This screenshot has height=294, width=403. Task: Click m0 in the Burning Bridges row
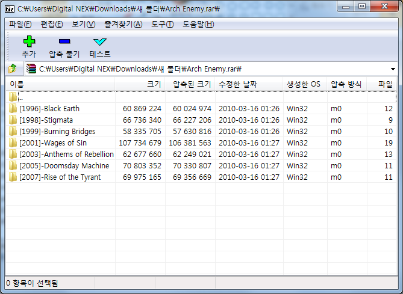point(336,132)
